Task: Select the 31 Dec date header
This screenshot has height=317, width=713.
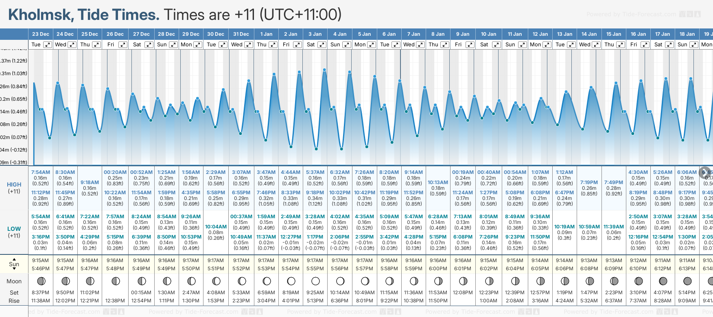Action: (x=241, y=34)
